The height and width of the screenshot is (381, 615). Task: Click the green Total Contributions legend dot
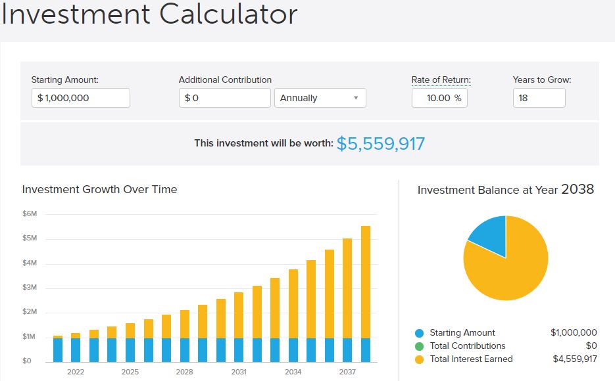tap(420, 346)
